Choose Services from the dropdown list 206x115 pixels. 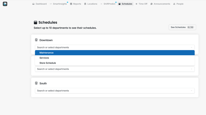[115, 58]
